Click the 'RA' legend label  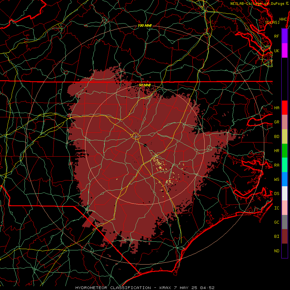pos(276,165)
